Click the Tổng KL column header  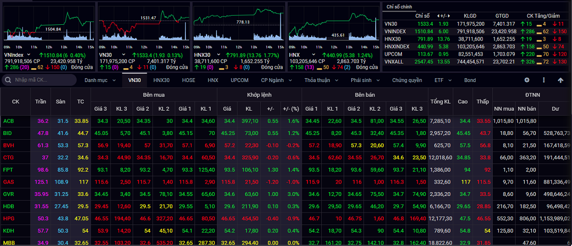440,102
